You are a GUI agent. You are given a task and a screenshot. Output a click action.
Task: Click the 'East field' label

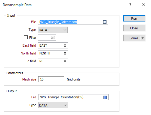point(29,45)
